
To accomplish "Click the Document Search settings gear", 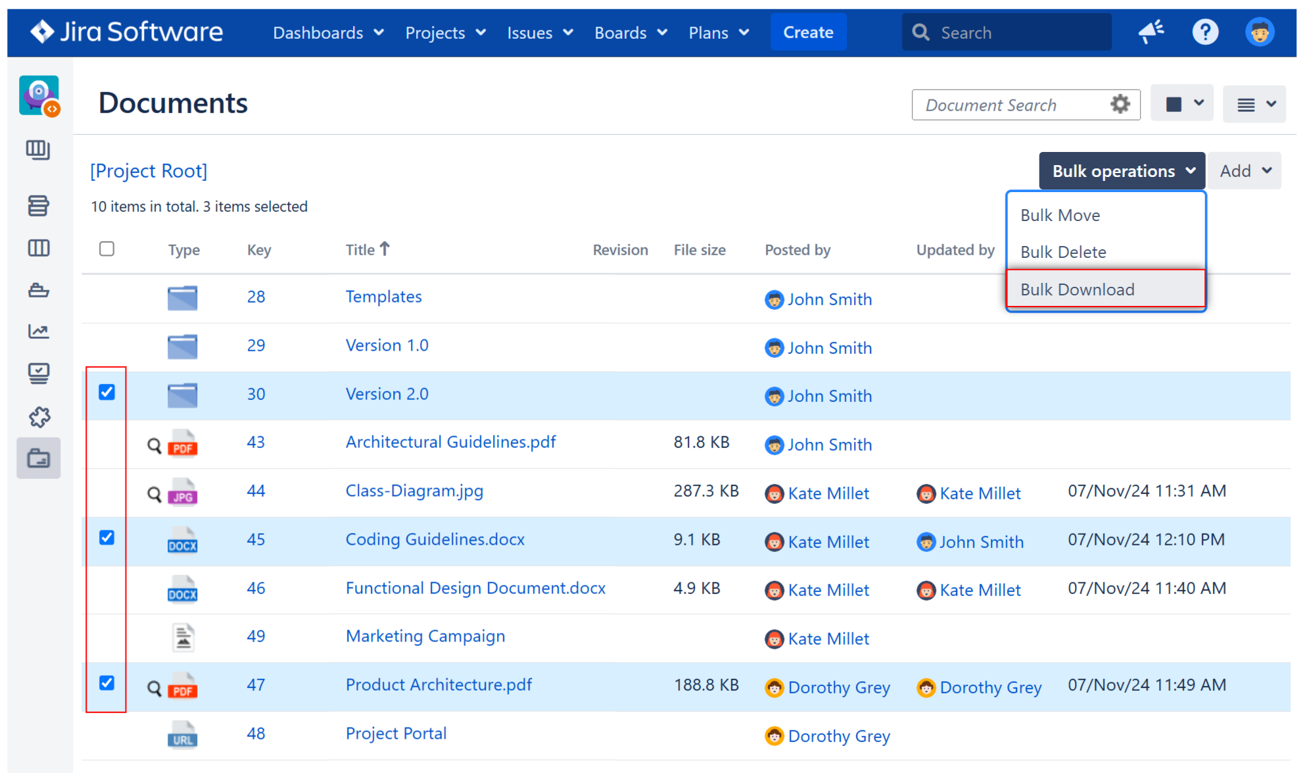I will (1120, 104).
